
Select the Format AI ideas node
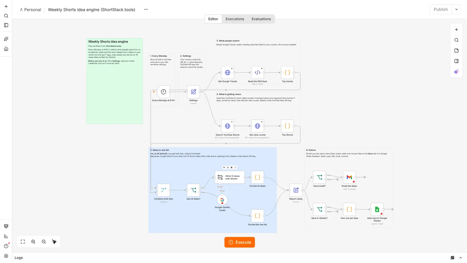tap(257, 177)
